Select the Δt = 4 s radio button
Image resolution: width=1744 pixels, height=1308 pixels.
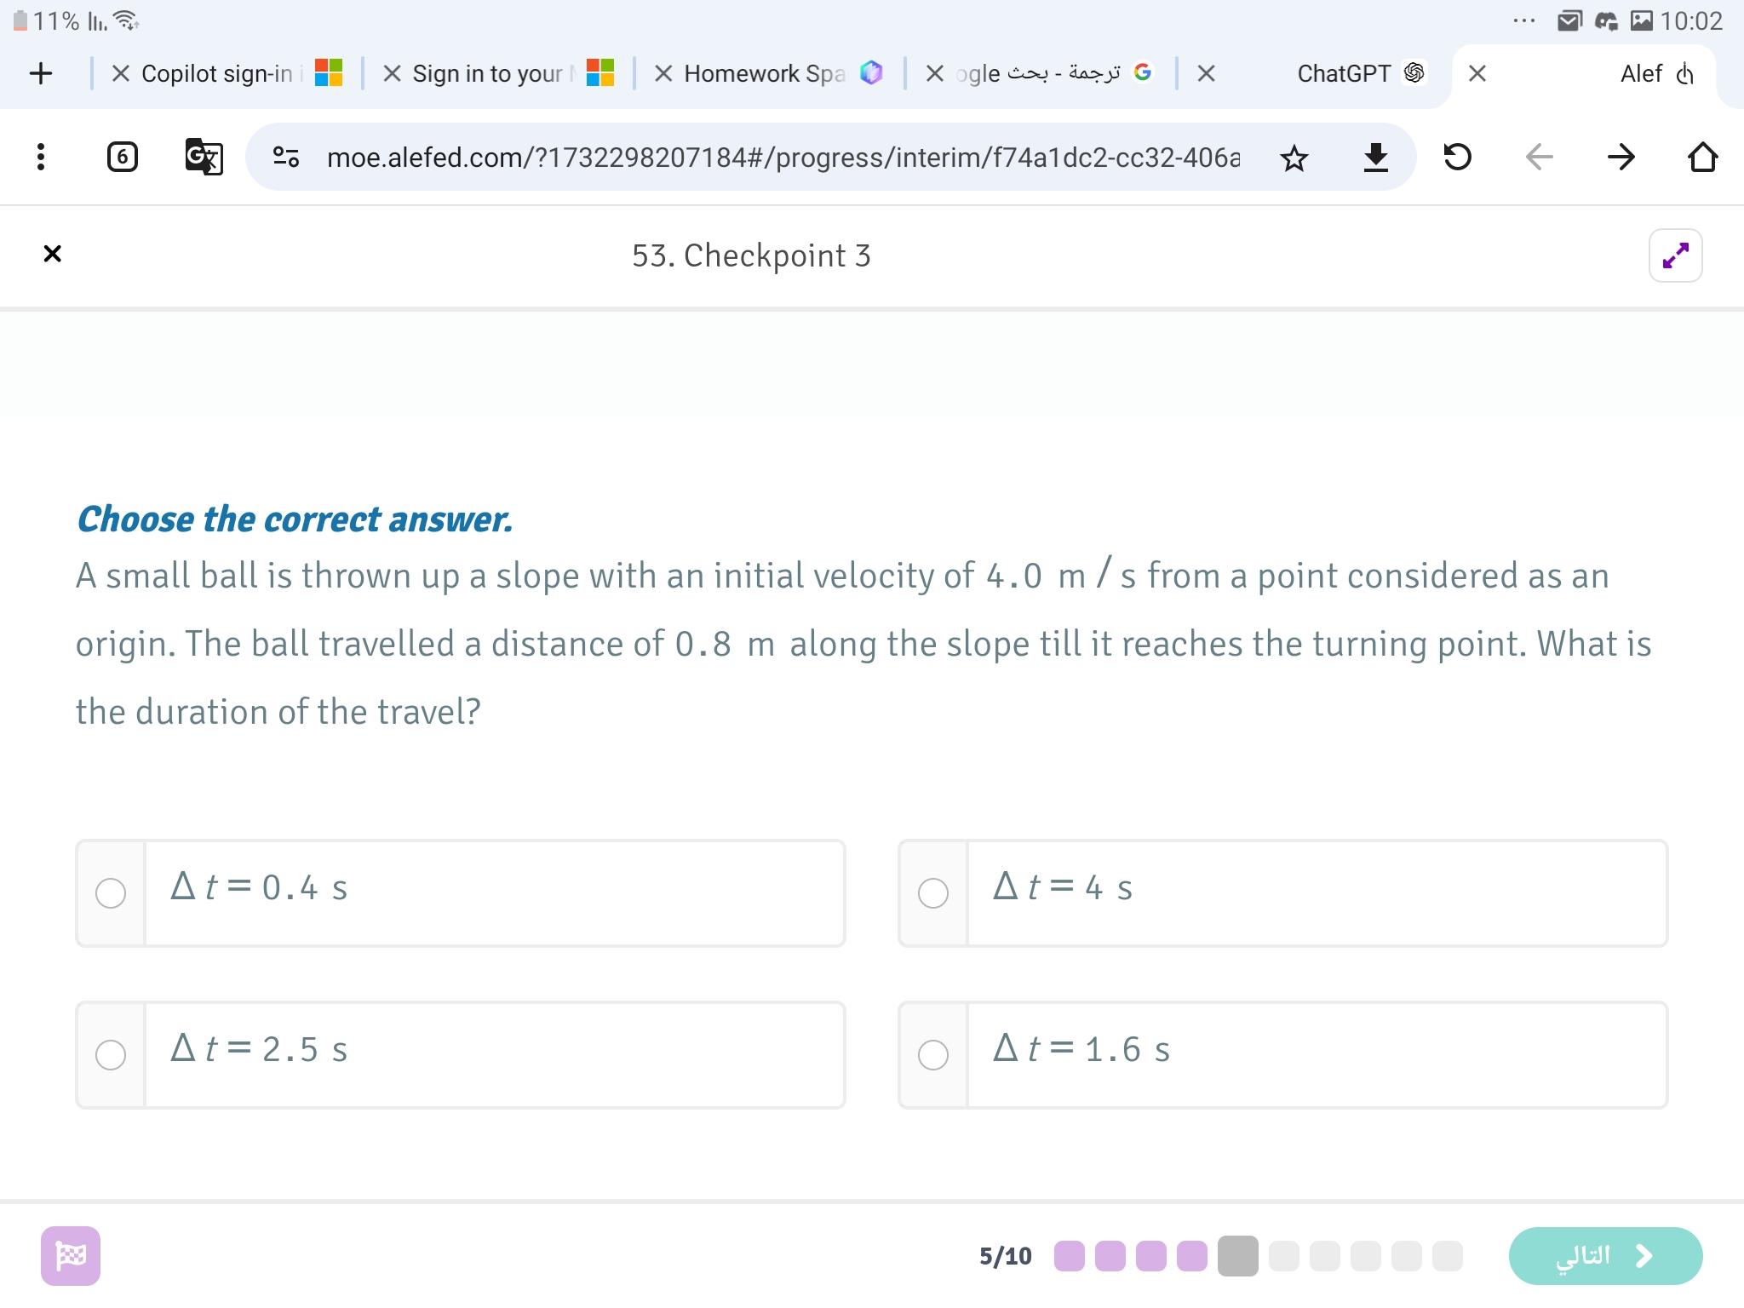point(932,891)
